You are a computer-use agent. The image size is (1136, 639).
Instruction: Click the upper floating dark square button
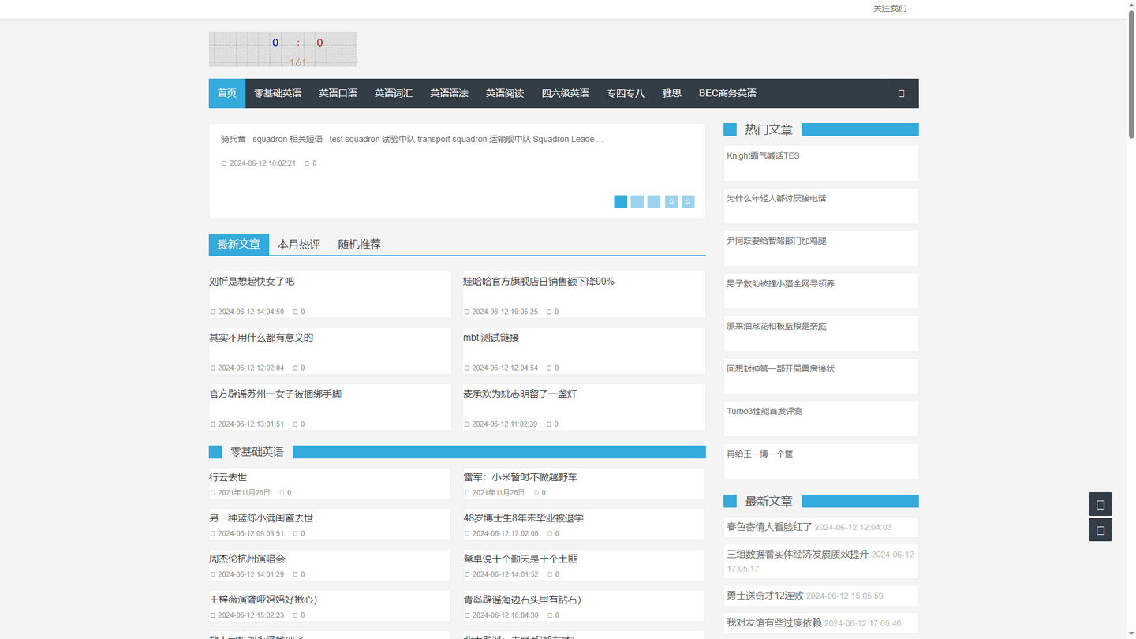1100,504
